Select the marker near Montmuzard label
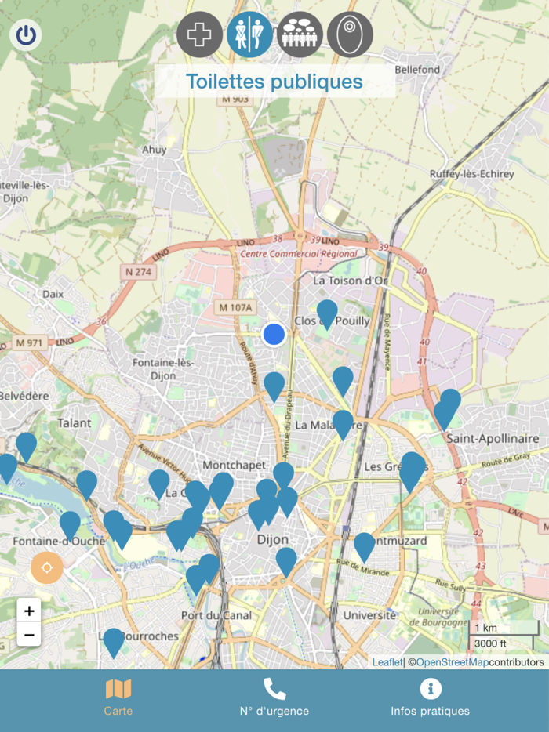549x732 pixels. click(x=365, y=547)
